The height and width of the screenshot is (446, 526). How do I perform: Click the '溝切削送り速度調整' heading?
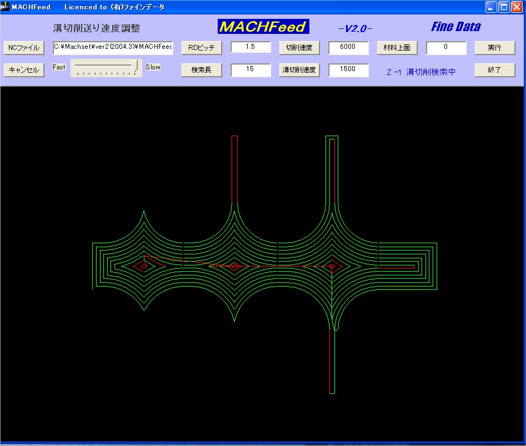[x=97, y=28]
